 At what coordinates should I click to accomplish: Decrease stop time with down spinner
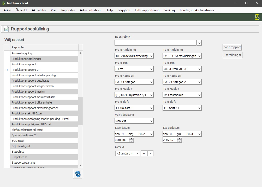pos(180,141)
